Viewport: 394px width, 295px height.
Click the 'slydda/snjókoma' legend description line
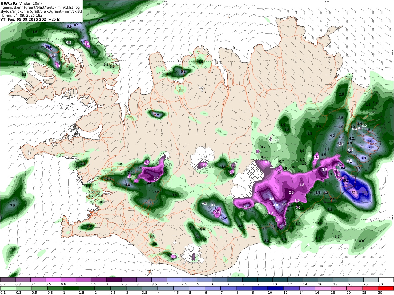41,11
